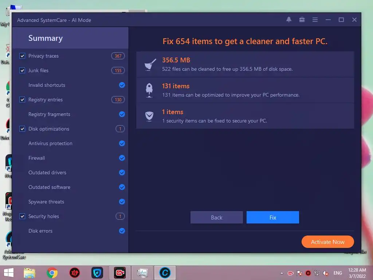The image size is (373, 280).
Task: Select the Privacy traces list item
Action: click(x=70, y=56)
